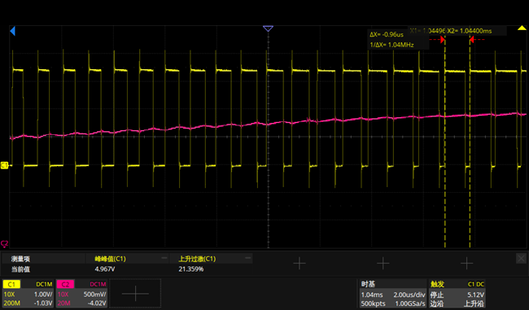Click the 1/ΔX= 1.04MHz frequency readout

(391, 45)
